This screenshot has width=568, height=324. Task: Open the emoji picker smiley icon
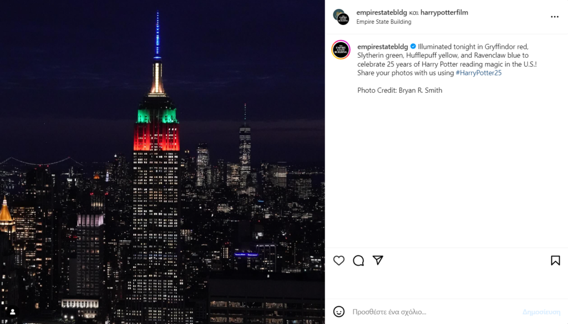(339, 312)
